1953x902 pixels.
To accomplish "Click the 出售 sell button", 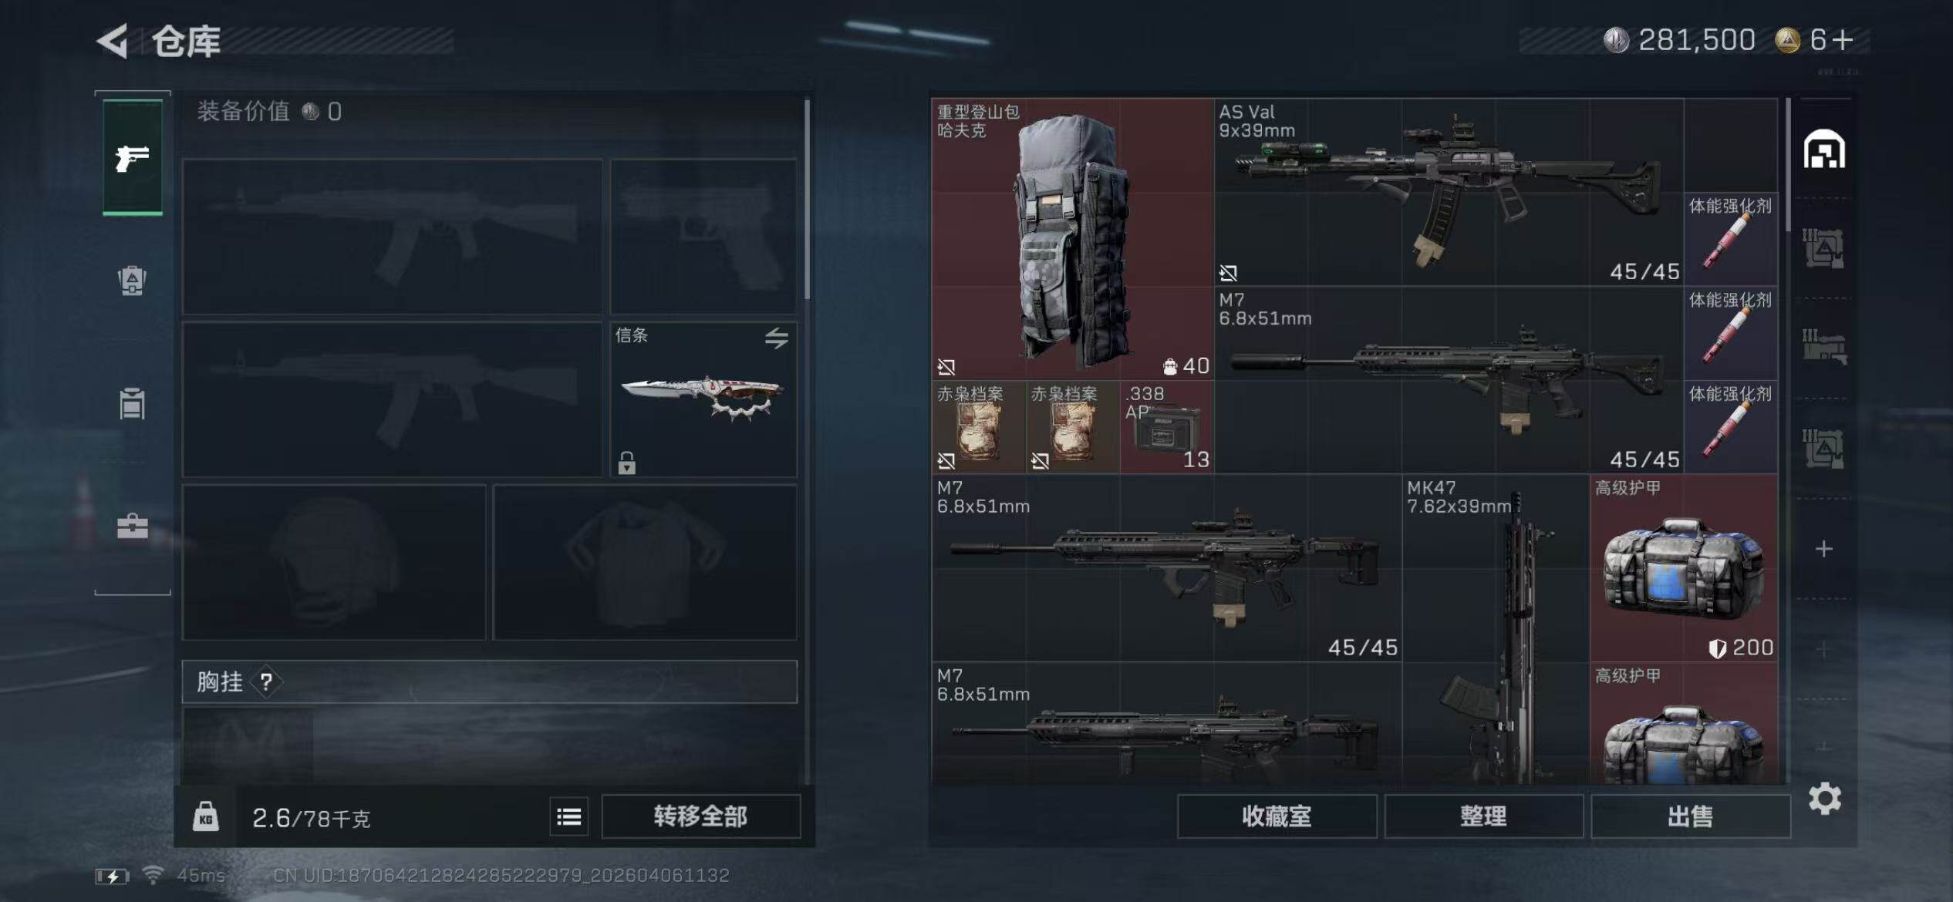I will [1690, 816].
